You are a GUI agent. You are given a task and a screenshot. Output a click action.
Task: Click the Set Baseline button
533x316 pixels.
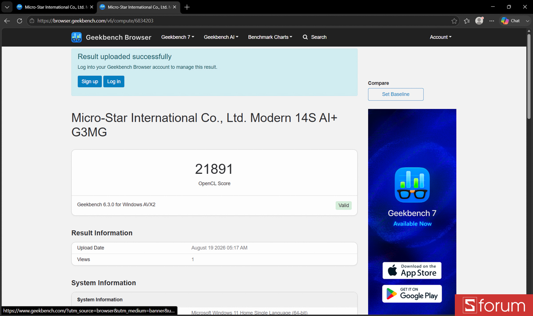point(396,94)
